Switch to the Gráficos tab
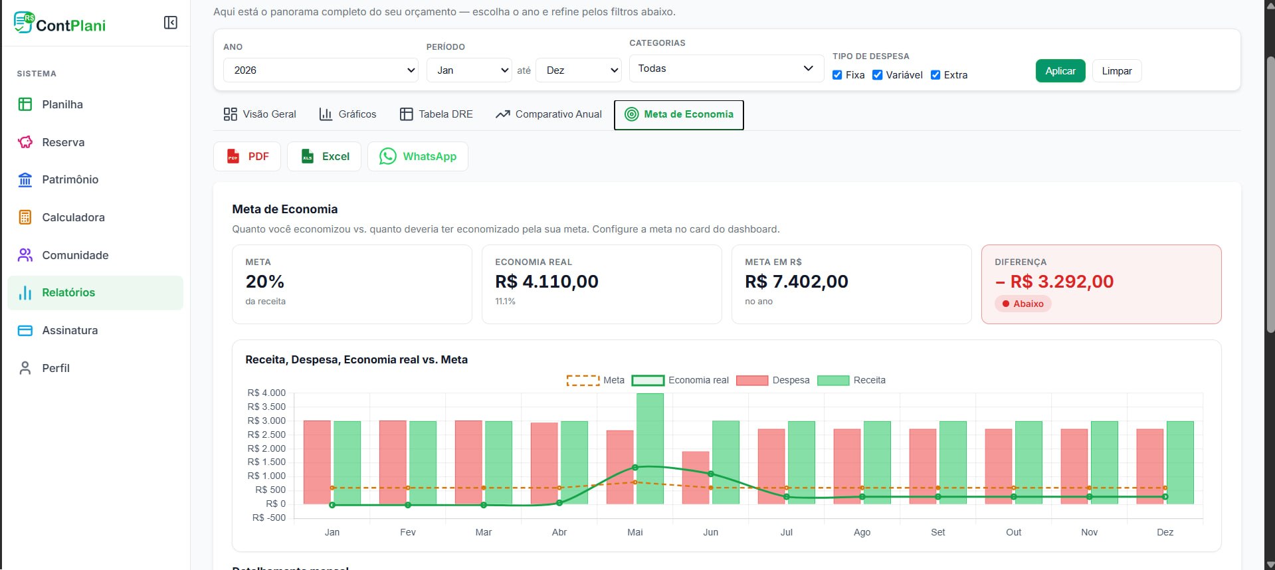 pyautogui.click(x=347, y=114)
